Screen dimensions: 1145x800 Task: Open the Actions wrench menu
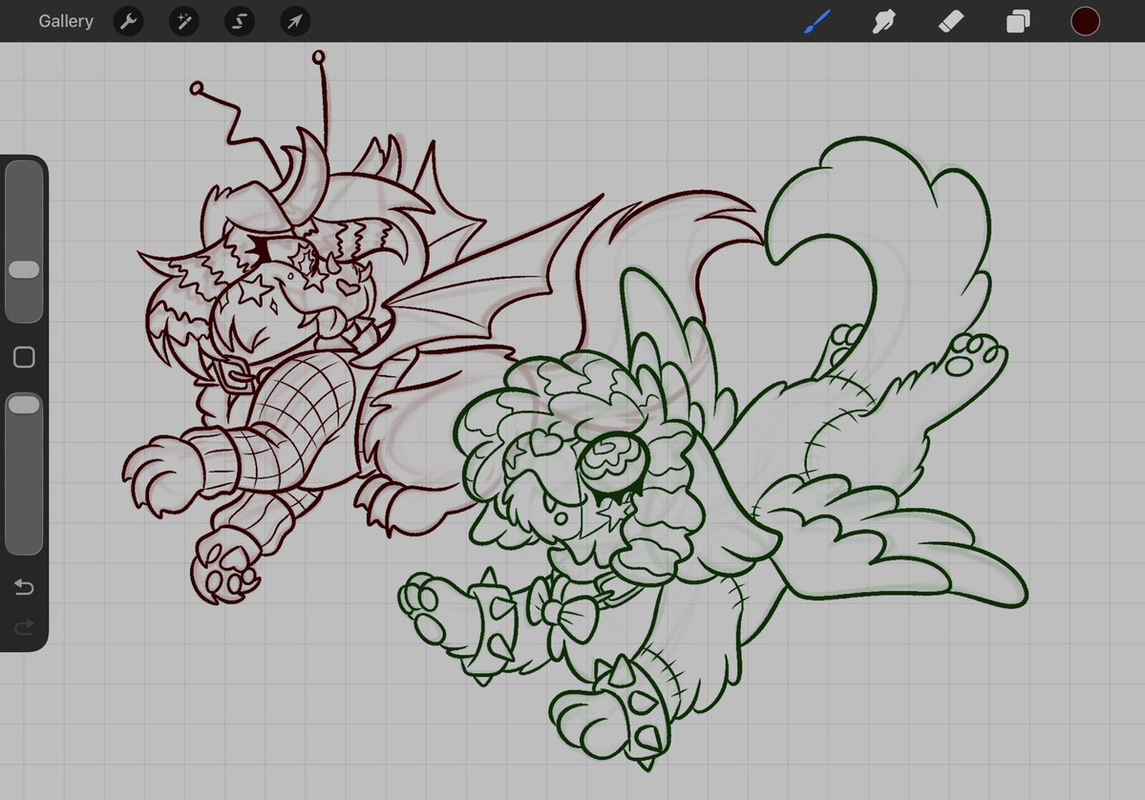129,21
